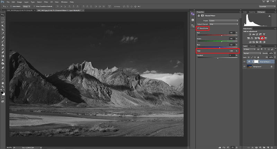Add a Black & White adjustment
Screen dimensions: 277x149
tap(256, 38)
